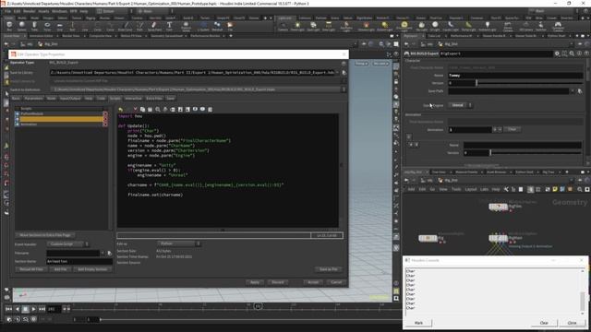591x332 pixels.
Task: Open the Extra Files tab
Action: pos(154,99)
